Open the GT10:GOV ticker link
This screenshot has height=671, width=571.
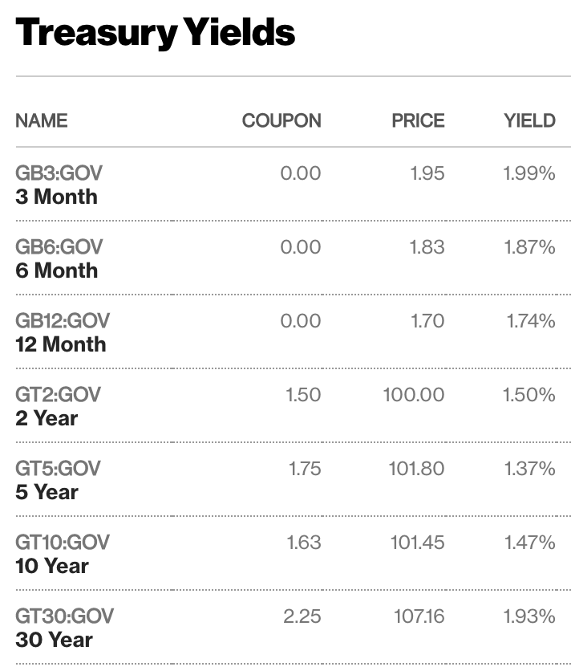click(x=63, y=543)
